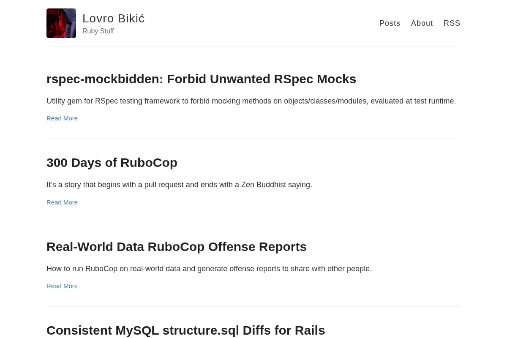Screen dimensions: 507x338
Task: Click the Ruby Stuff tagline text
Action: 98,31
